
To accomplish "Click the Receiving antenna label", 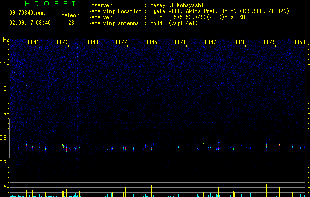I will [x=113, y=23].
